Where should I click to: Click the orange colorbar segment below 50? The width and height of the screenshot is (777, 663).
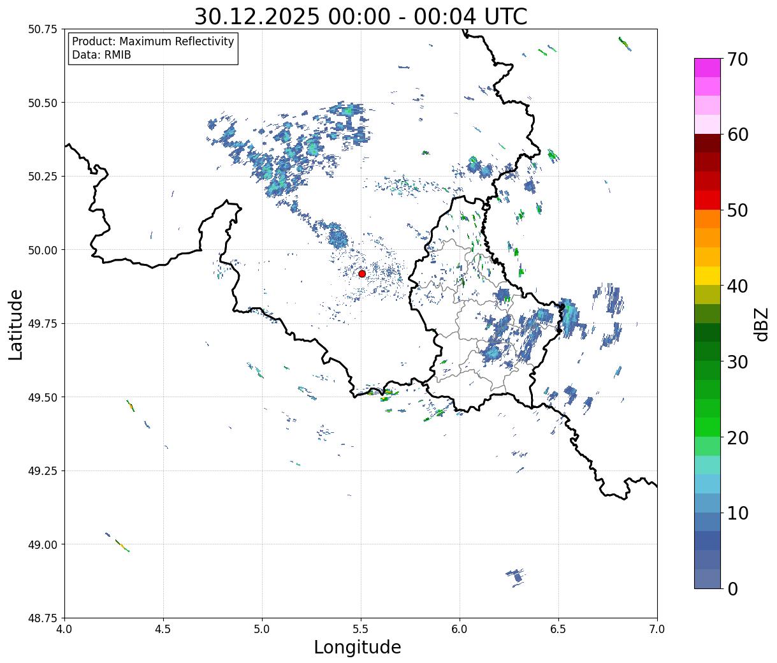click(x=708, y=219)
